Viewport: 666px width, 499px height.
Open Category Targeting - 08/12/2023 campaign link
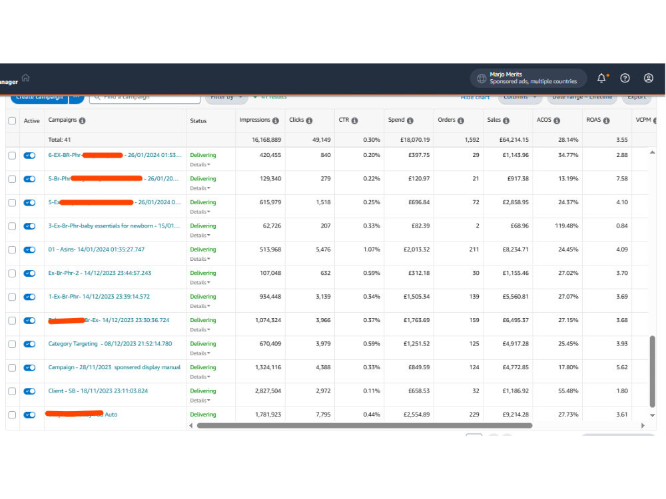[110, 344]
